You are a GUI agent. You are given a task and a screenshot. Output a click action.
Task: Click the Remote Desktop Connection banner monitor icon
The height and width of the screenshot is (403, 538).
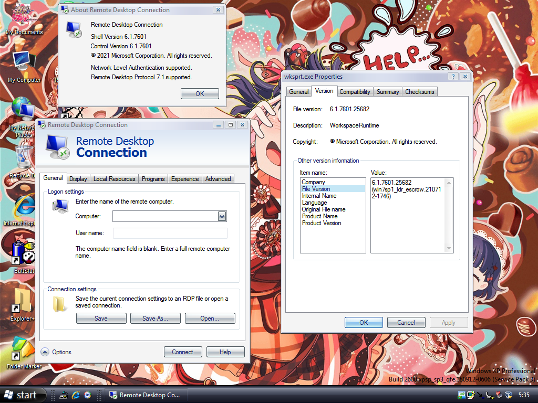click(x=57, y=147)
